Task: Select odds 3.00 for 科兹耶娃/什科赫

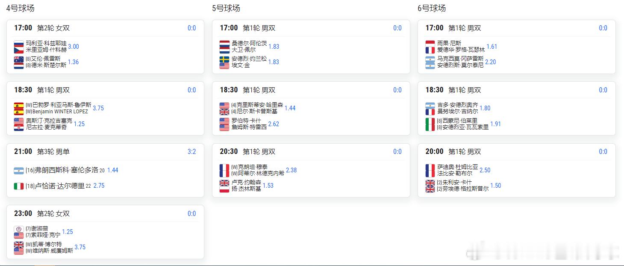Action: coord(74,47)
